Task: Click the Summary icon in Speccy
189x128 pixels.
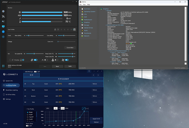Action: (82, 9)
